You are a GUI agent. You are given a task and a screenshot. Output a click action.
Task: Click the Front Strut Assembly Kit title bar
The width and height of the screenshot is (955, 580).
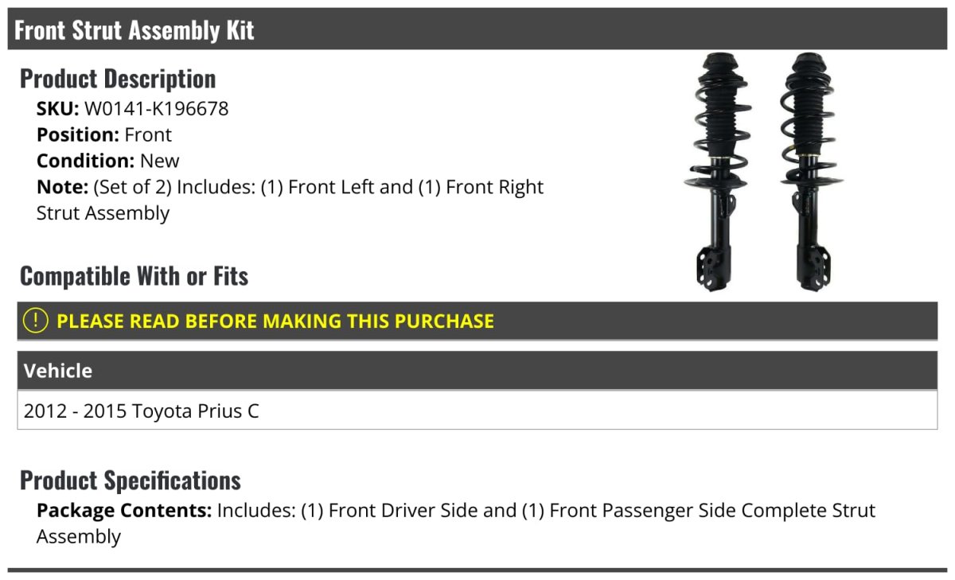coord(134,30)
